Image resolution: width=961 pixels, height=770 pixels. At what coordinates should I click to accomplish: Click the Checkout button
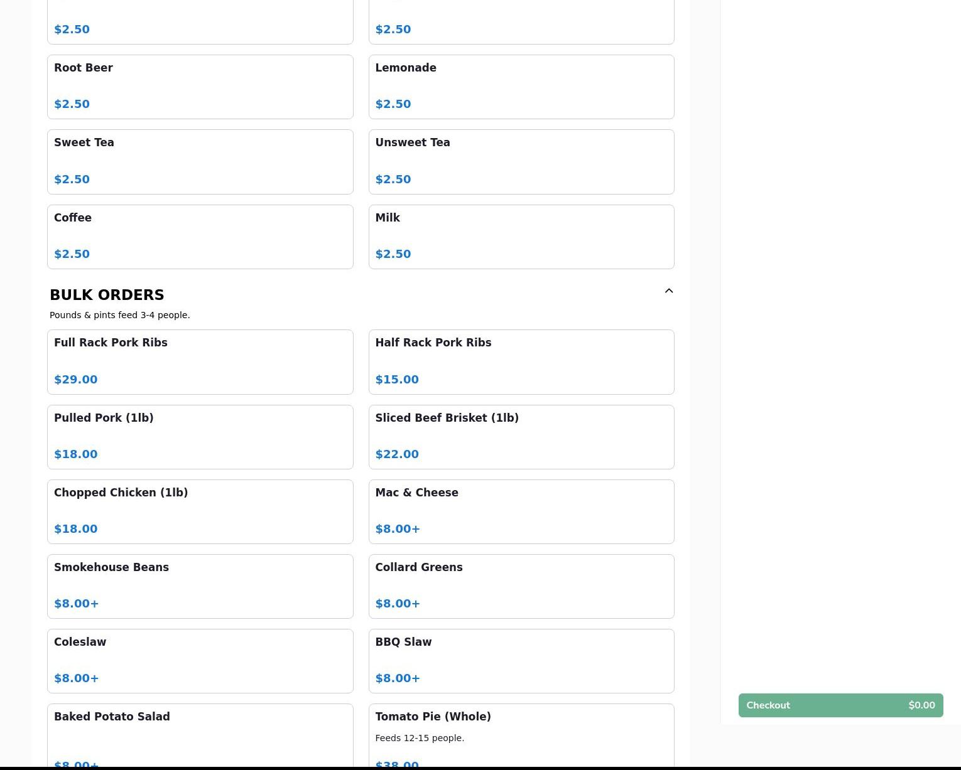[840, 705]
